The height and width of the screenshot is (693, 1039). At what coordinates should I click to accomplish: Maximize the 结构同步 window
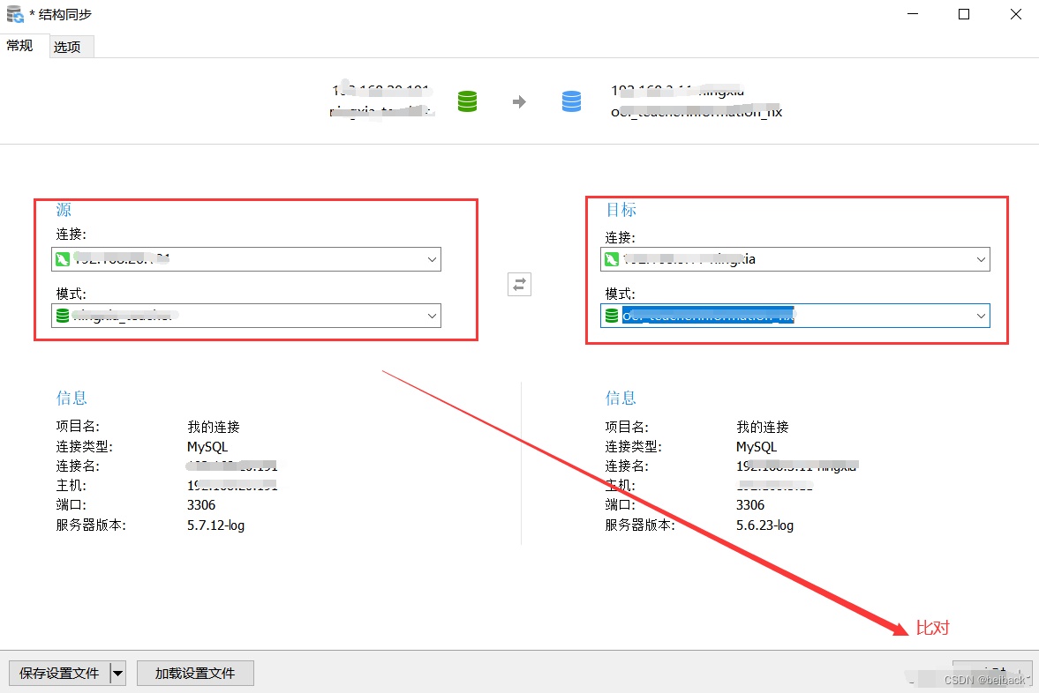(x=964, y=14)
